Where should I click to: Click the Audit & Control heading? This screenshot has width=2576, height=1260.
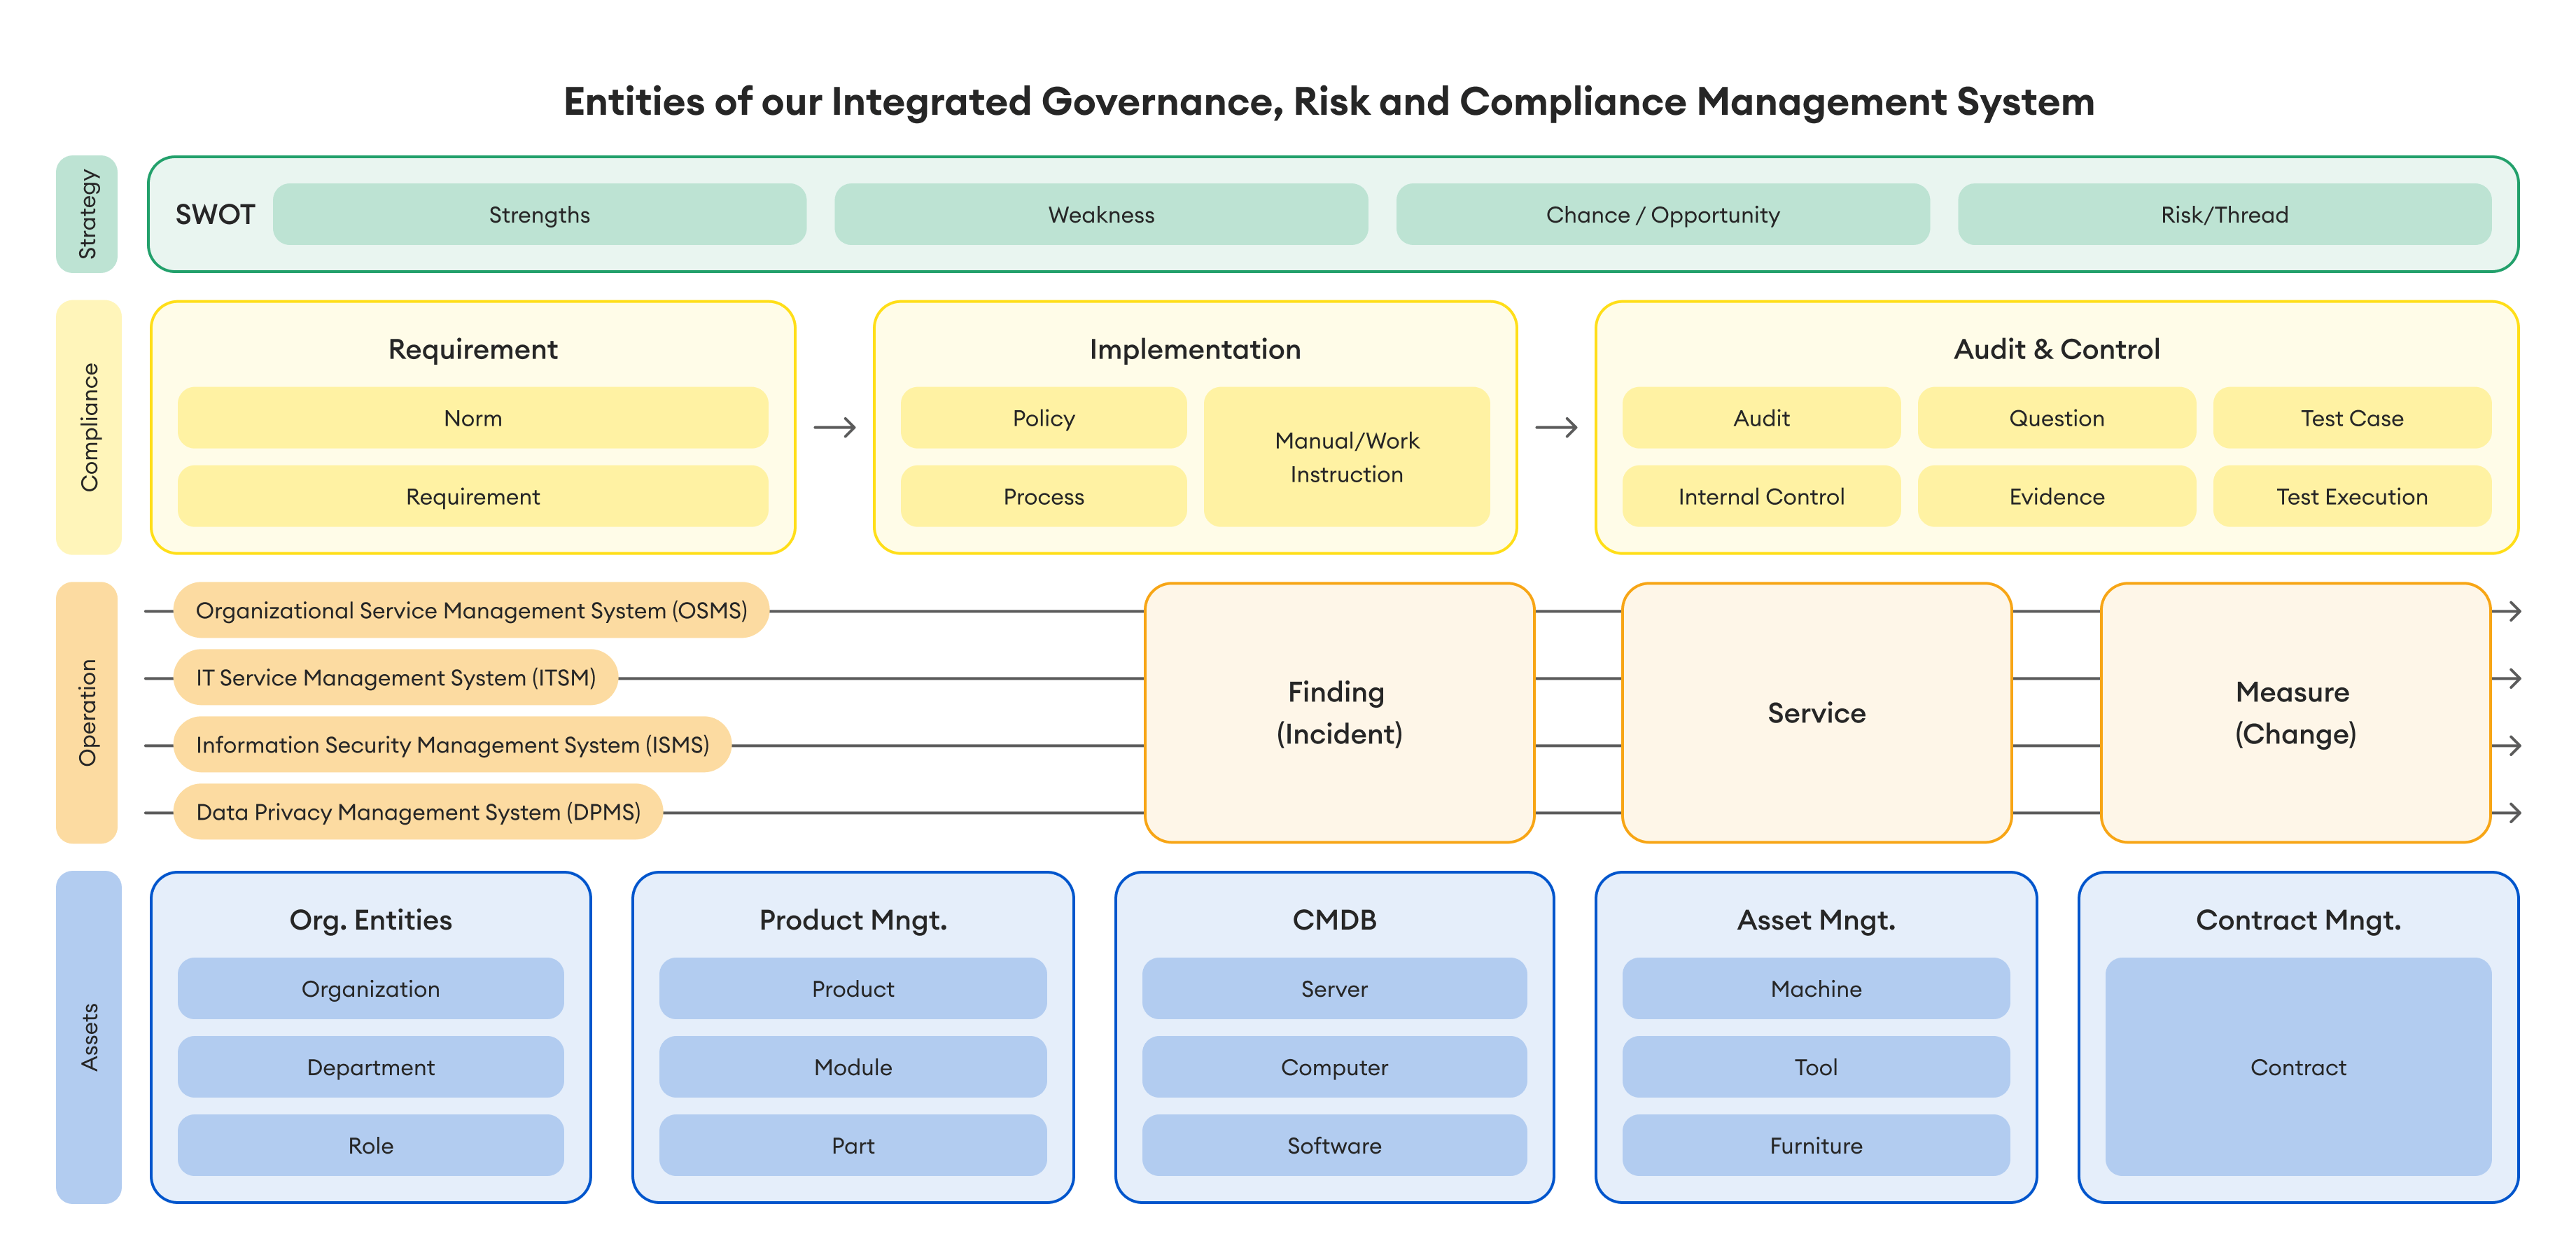click(x=2056, y=349)
